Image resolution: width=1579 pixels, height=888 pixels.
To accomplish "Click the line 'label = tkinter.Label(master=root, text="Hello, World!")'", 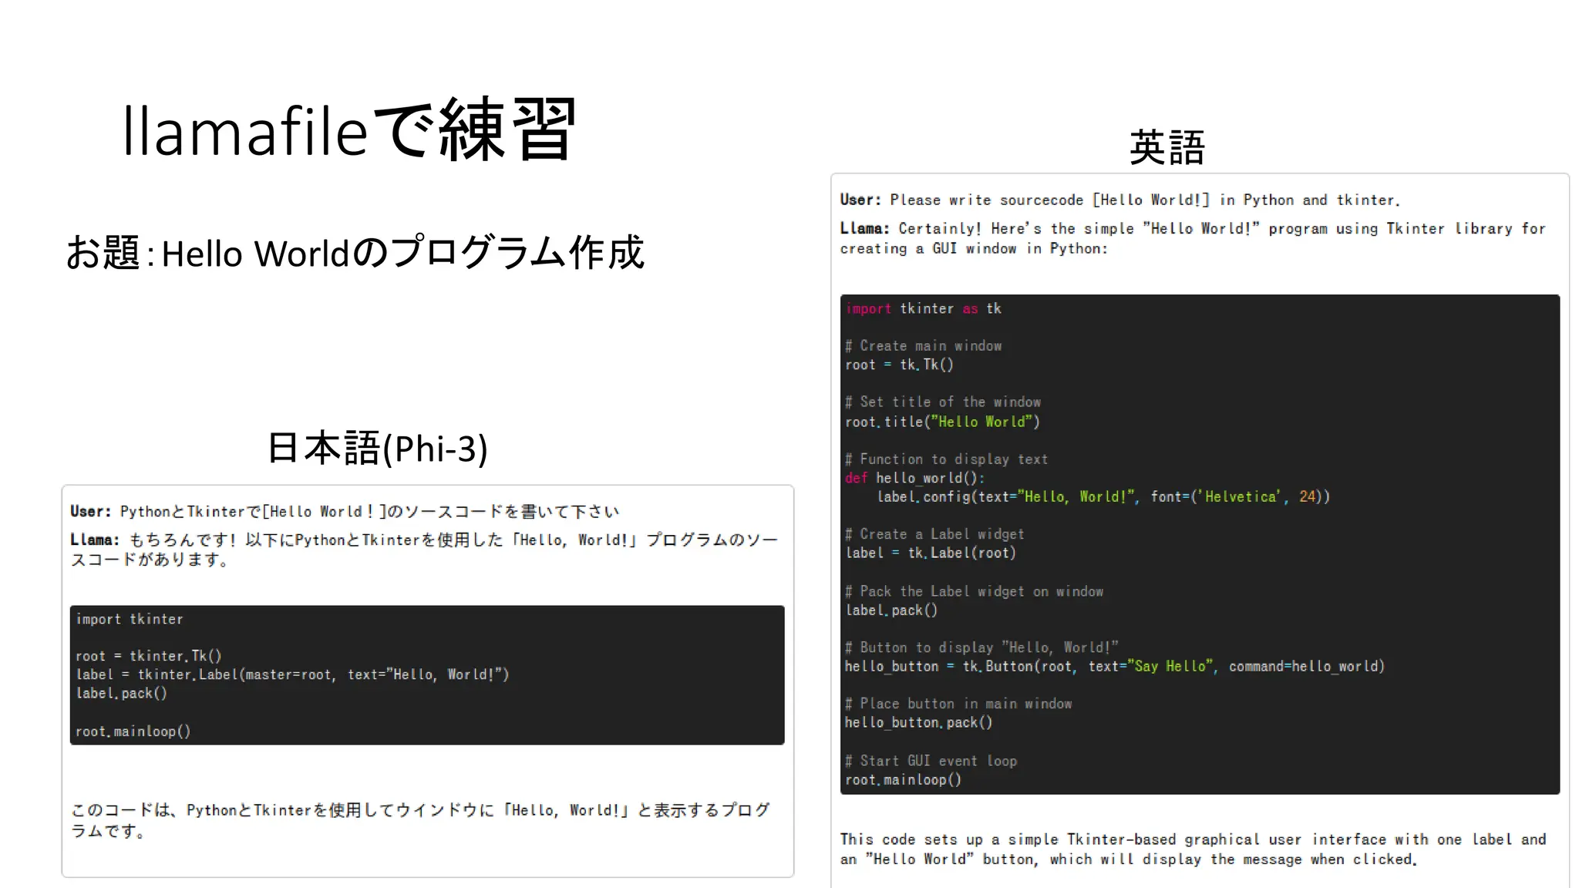I will [x=292, y=674].
